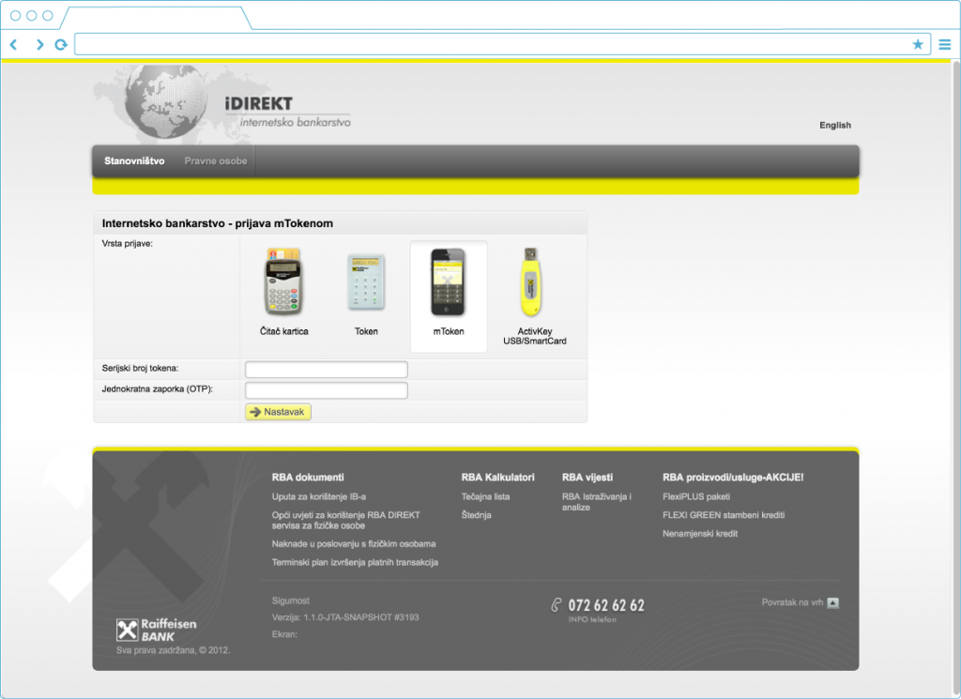Open FLEXI GREEN stambeni krediti link
Viewport: 961px width, 699px height.
[x=724, y=515]
